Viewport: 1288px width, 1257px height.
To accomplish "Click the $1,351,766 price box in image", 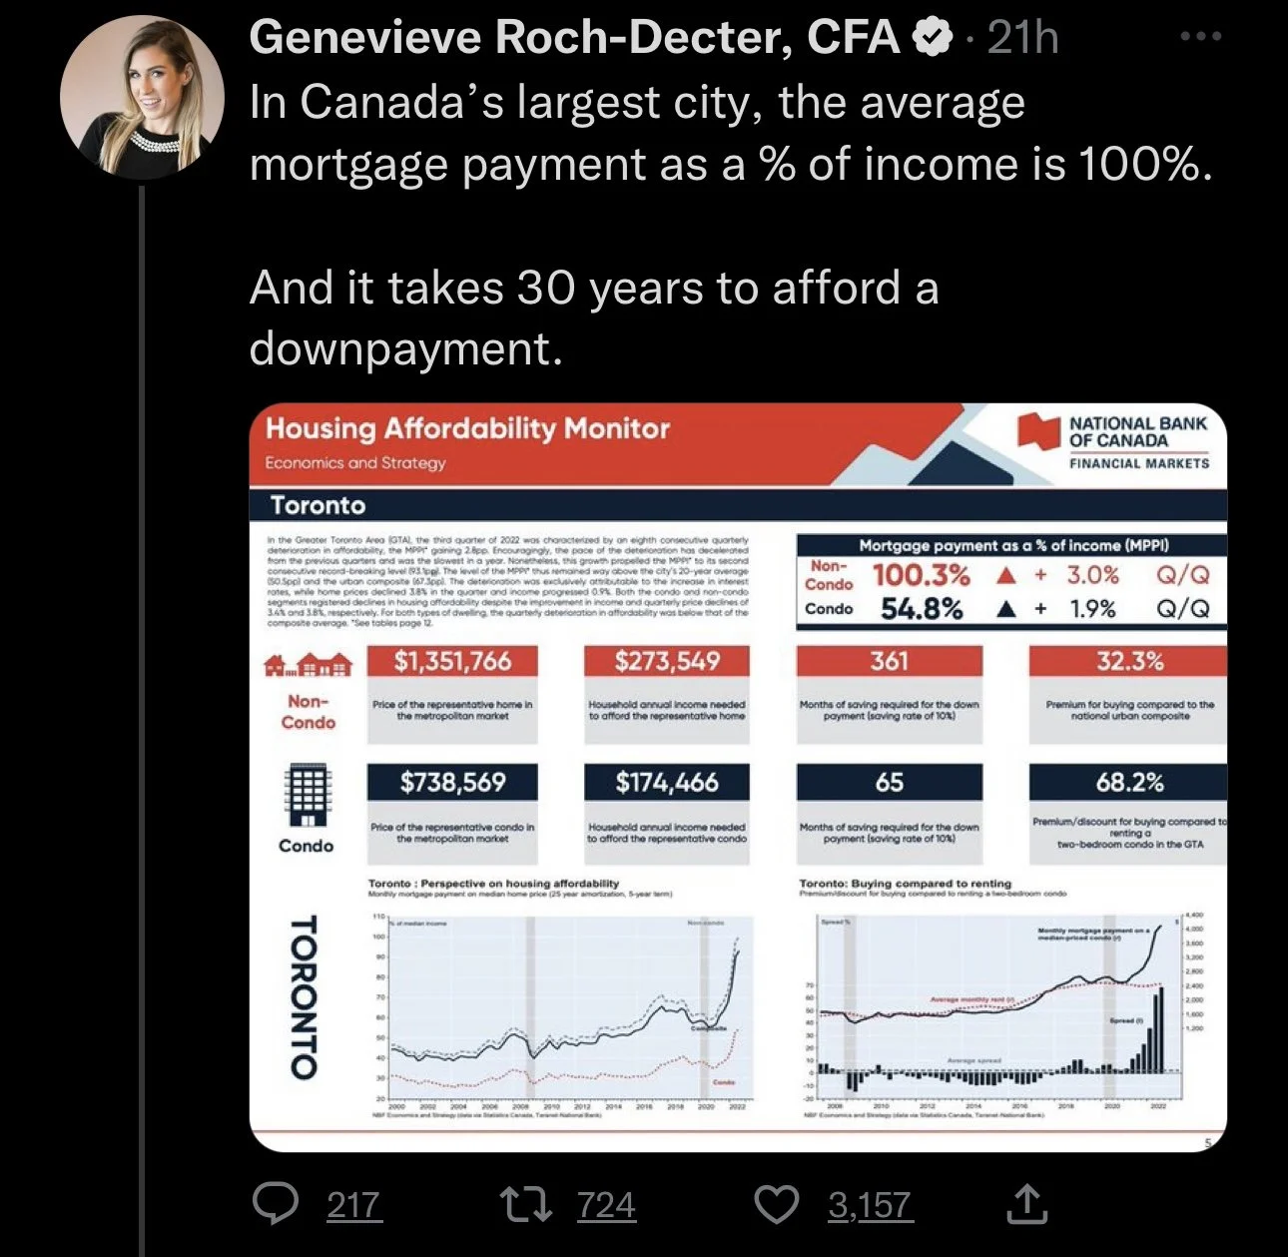I will pos(452,661).
